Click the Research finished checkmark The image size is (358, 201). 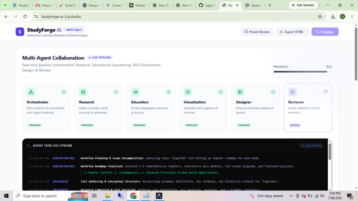click(116, 92)
